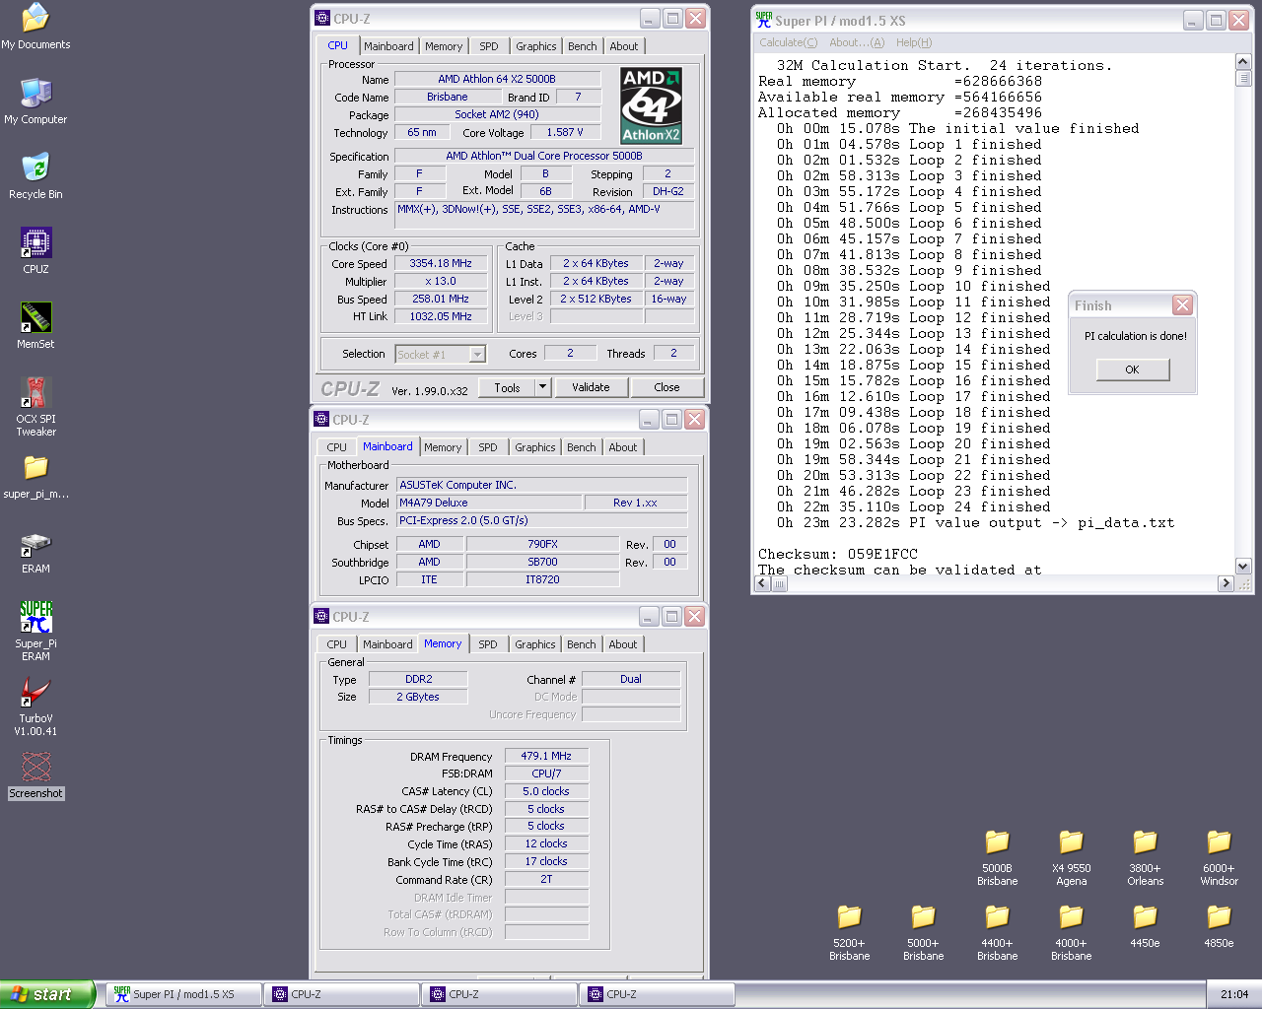The width and height of the screenshot is (1262, 1009).
Task: Switch to Mainboard tab in top CPU-Z
Action: 388,46
